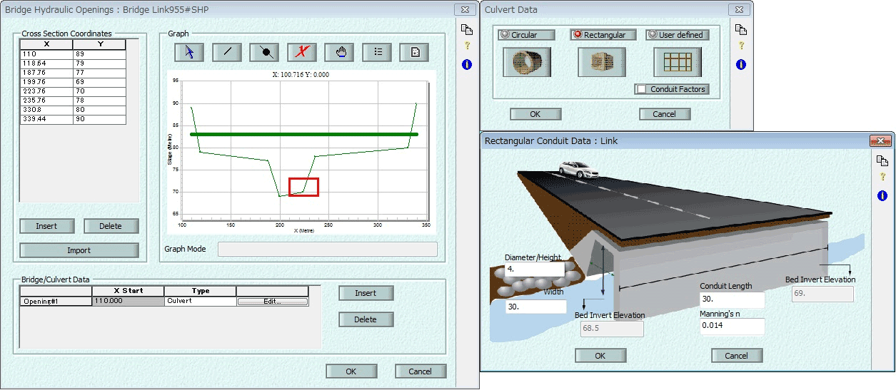Click the Conduit Length input field

click(732, 299)
